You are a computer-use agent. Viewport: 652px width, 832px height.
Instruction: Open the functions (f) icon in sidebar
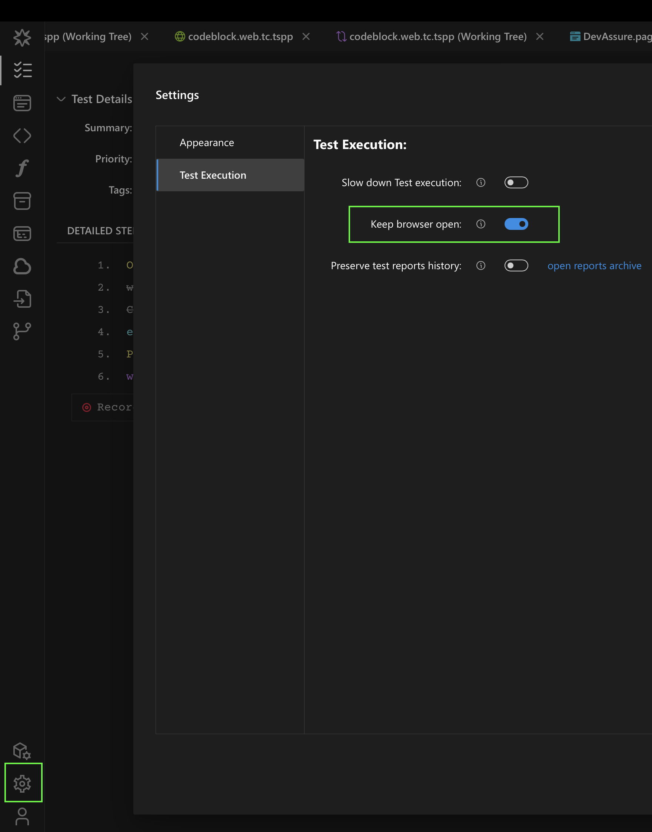(22, 168)
